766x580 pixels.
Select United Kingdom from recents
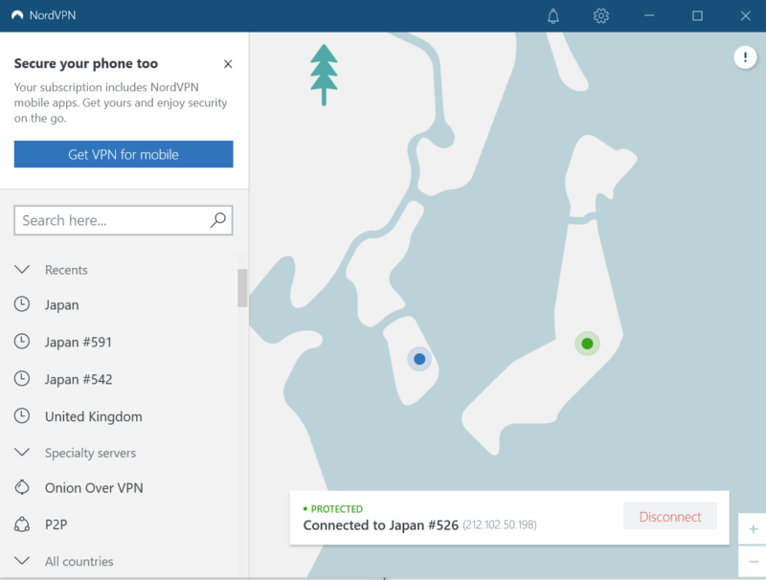tap(94, 416)
